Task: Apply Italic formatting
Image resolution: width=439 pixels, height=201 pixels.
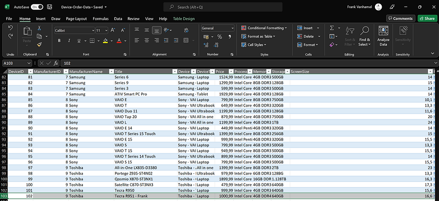Action: [x=69, y=41]
